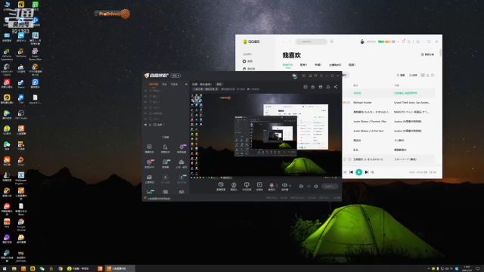Image resolution: width=484 pixels, height=272 pixels.
Task: Open File Explorer from taskbar
Action: coord(14,269)
